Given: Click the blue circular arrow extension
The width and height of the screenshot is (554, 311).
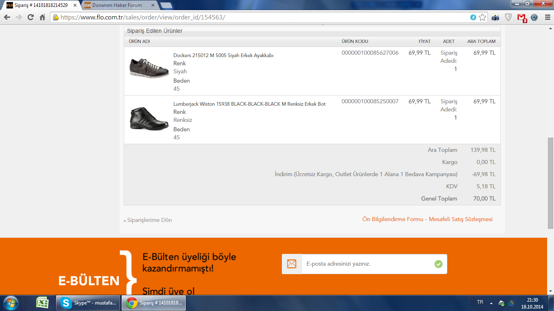Looking at the screenshot, I should click(534, 17).
